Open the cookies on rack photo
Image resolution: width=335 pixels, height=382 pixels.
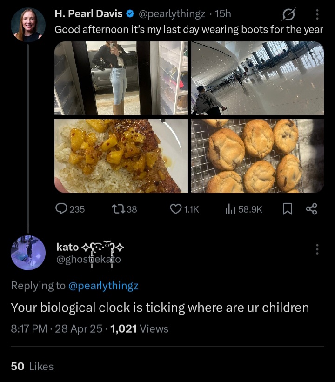[x=258, y=156]
